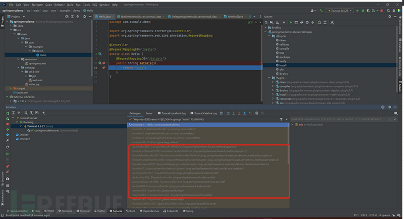Open Problems tool window button
The height and width of the screenshot is (219, 404).
click(65, 211)
